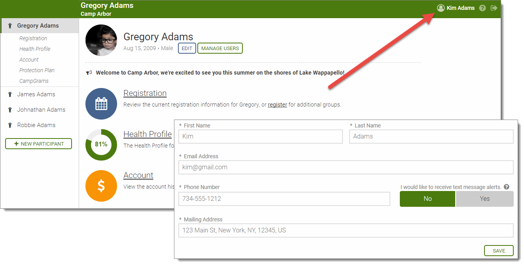Viewport: 524px width, 264px height.
Task: Click the blue Registration calendar icon
Action: coord(101,104)
